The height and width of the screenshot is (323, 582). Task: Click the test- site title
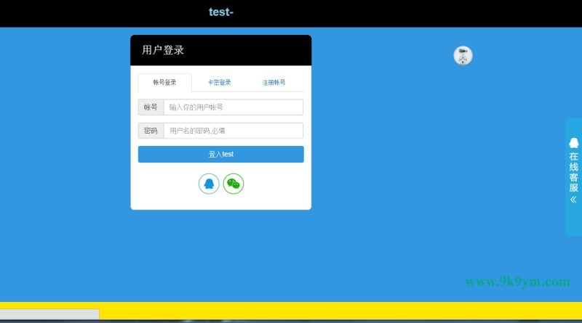click(x=220, y=12)
